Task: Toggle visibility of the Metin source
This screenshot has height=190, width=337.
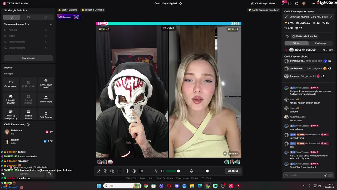Action: [46, 36]
